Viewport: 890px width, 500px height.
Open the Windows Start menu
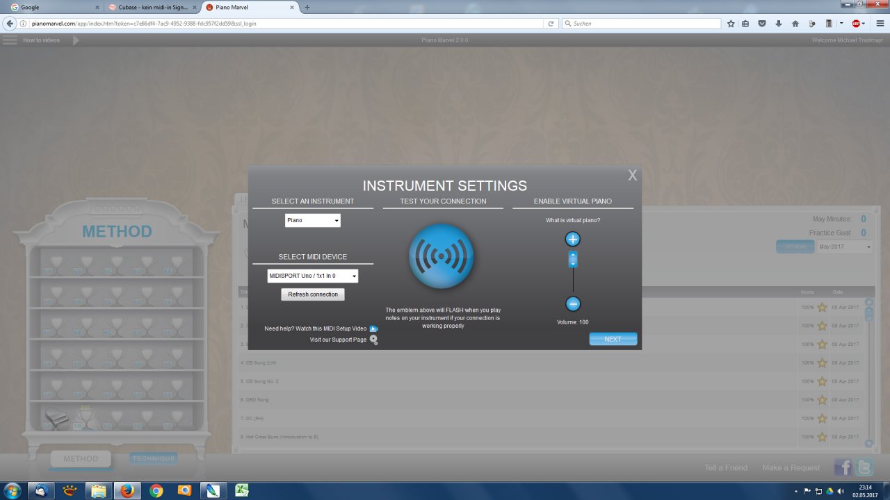pyautogui.click(x=12, y=491)
